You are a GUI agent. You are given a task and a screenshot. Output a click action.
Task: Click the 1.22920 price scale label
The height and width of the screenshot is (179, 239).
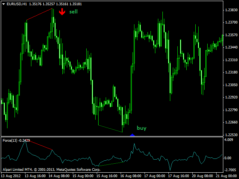point(231,97)
